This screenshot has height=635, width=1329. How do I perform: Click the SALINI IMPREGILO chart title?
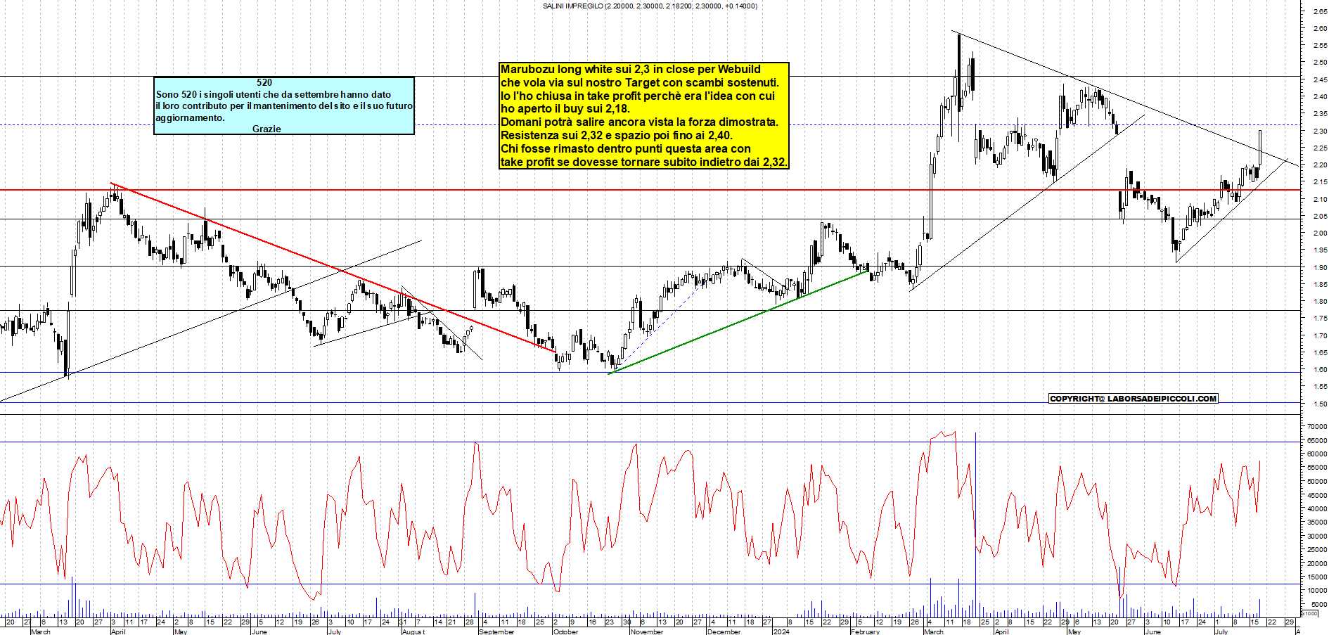pos(650,6)
